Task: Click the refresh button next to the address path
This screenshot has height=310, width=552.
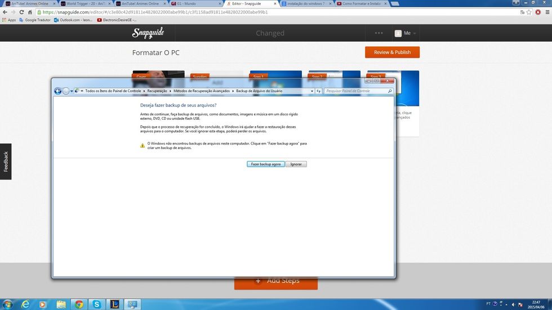Action: [x=318, y=91]
